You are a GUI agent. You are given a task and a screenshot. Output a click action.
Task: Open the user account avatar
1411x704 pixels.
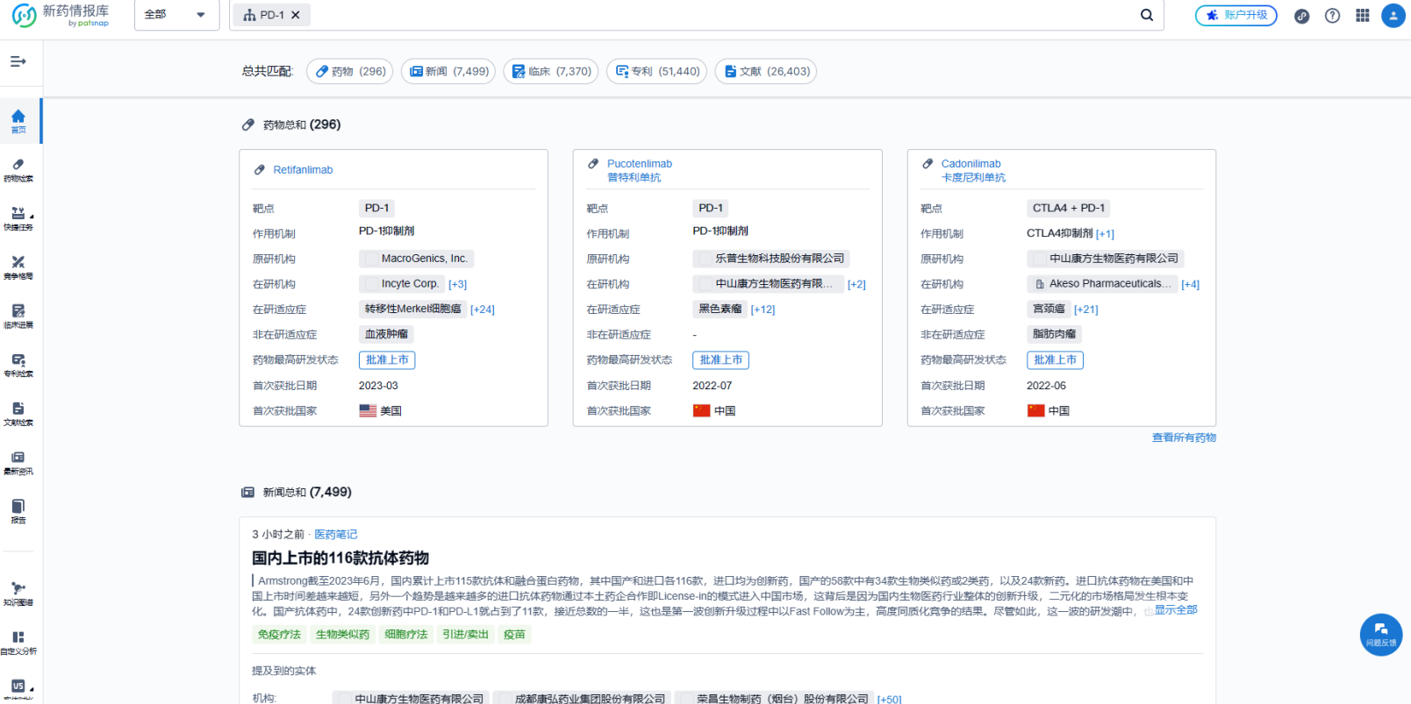[1393, 16]
